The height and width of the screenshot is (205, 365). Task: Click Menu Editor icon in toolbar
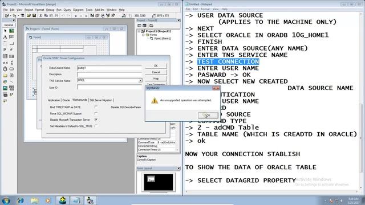click(x=22, y=15)
